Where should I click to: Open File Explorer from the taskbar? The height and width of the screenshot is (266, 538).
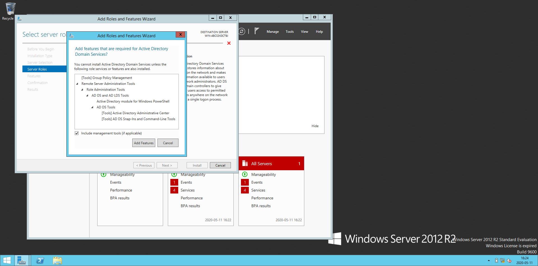(x=57, y=260)
